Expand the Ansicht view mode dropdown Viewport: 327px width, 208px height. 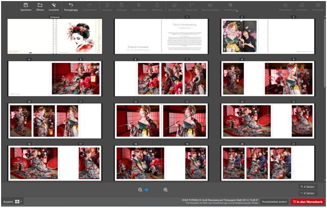[x=19, y=202]
